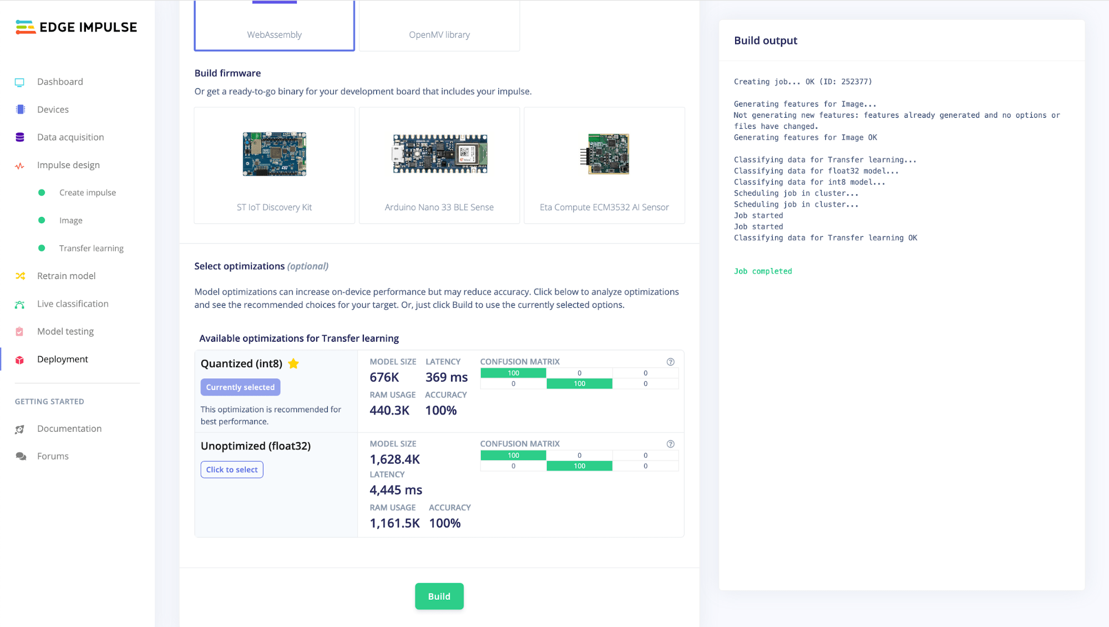Screen dimensions: 1109x627
Task: Click the Currently selected Quantized badge
Action: coord(240,387)
